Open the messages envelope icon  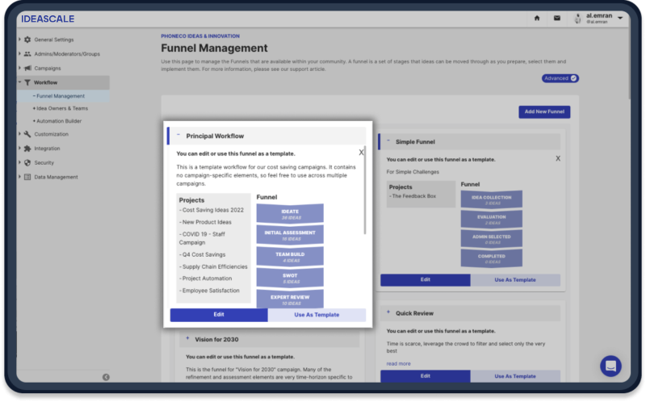(557, 18)
